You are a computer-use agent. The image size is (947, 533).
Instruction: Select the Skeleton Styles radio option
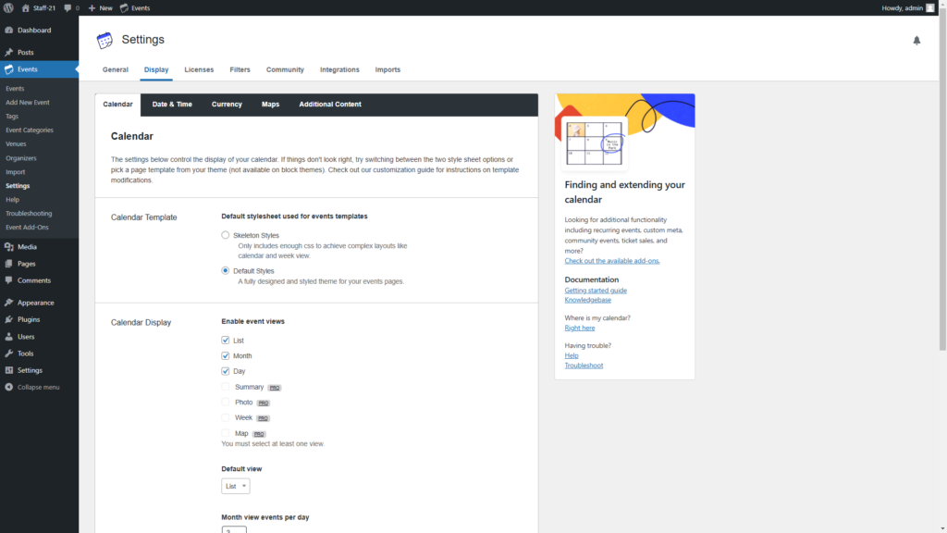226,236
